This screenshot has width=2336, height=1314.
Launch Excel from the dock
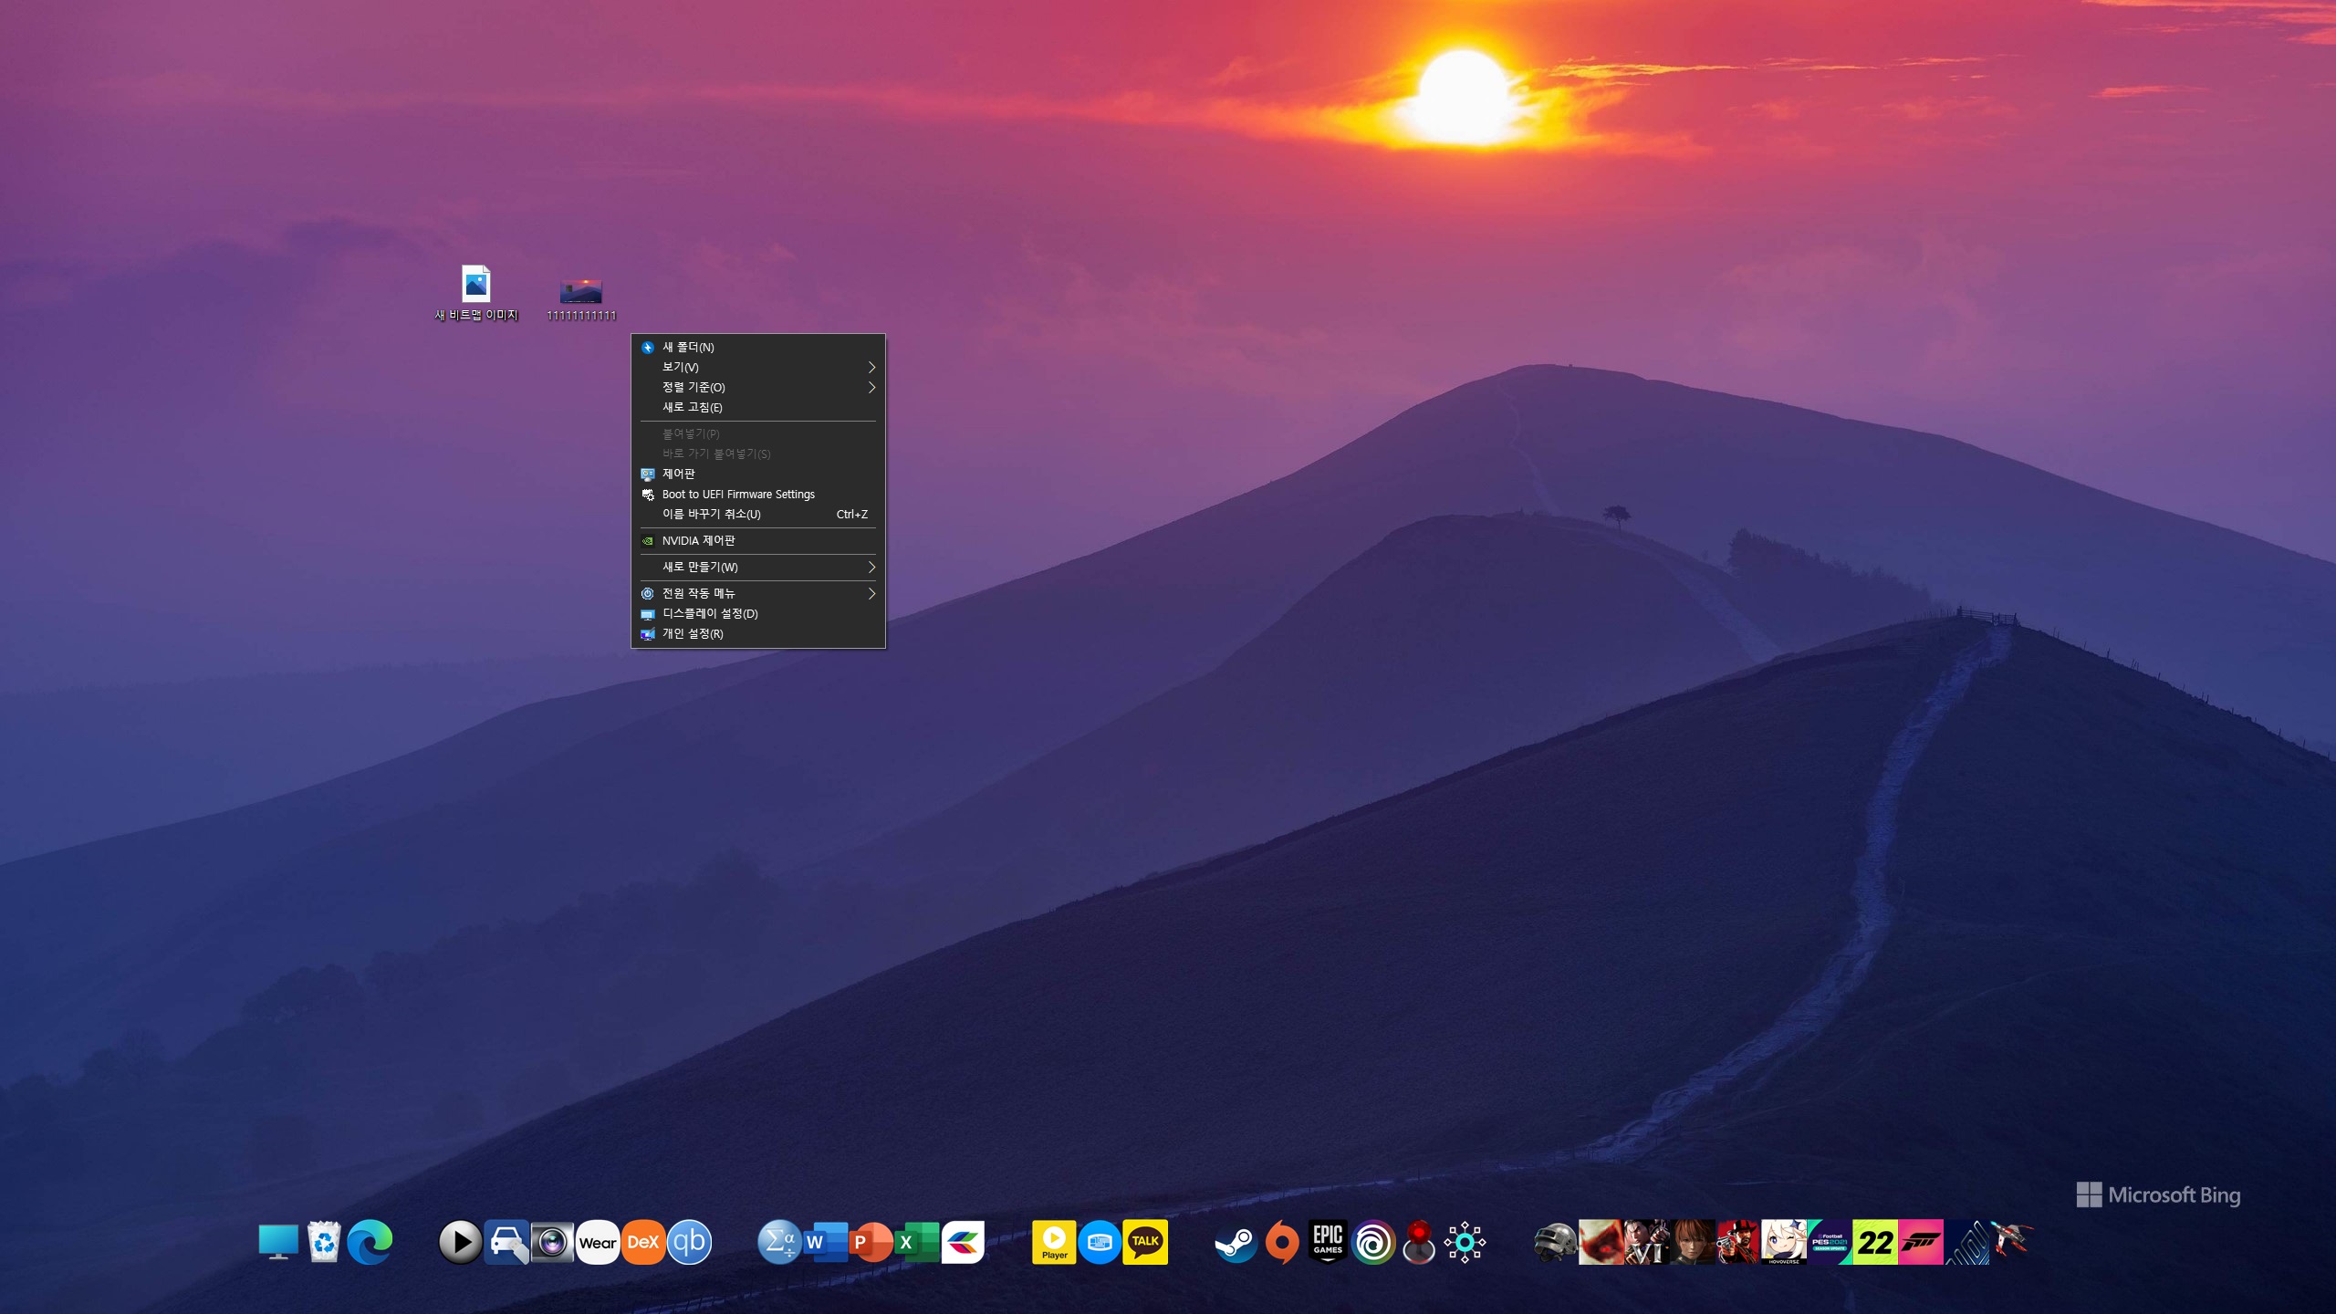pyautogui.click(x=917, y=1242)
